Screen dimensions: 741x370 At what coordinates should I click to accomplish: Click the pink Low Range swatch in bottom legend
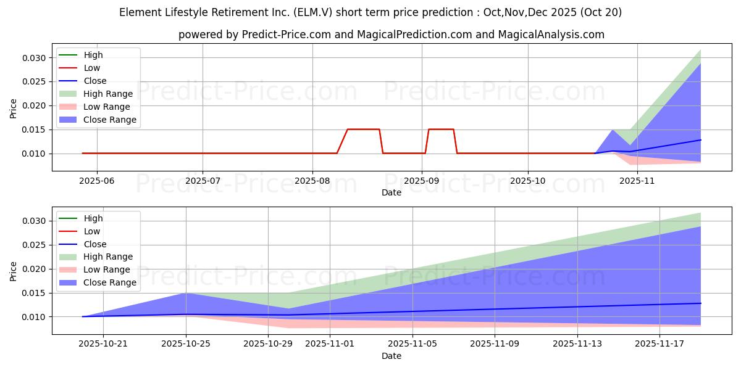click(x=68, y=269)
